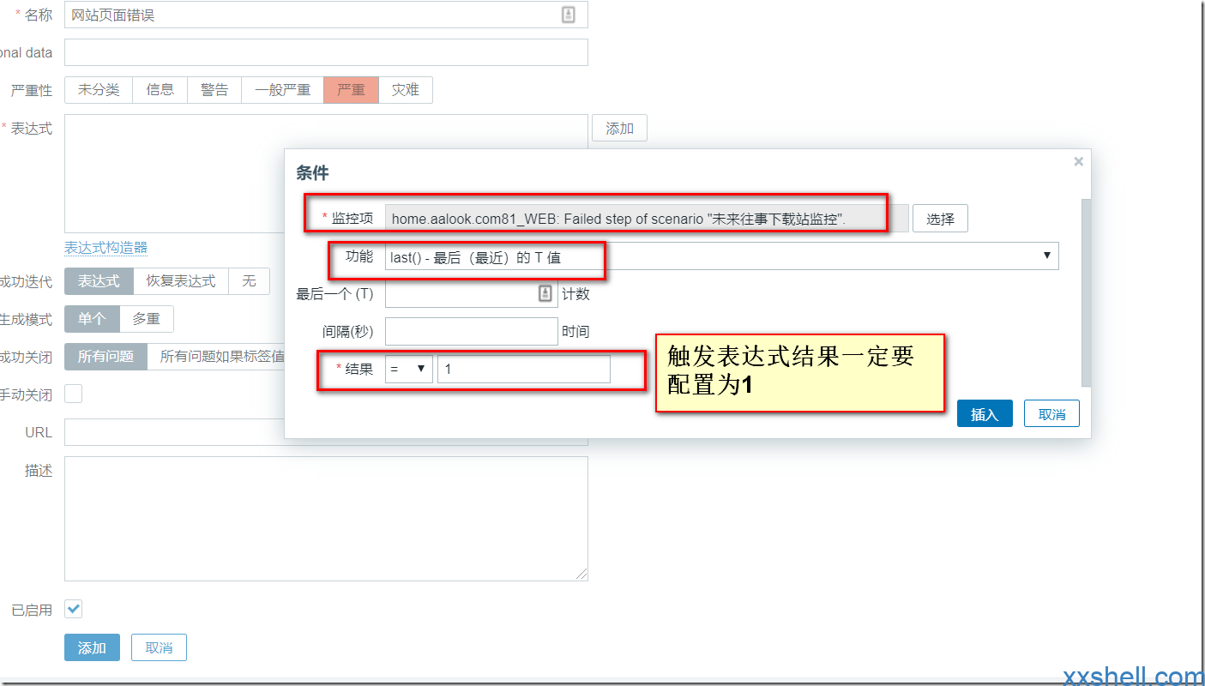1205x686 pixels.
Task: Click the 描述 text area
Action: click(x=326, y=518)
